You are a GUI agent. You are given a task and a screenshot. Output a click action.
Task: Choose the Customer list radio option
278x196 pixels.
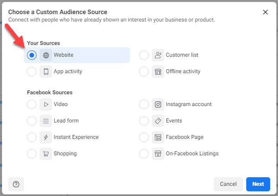coord(144,55)
